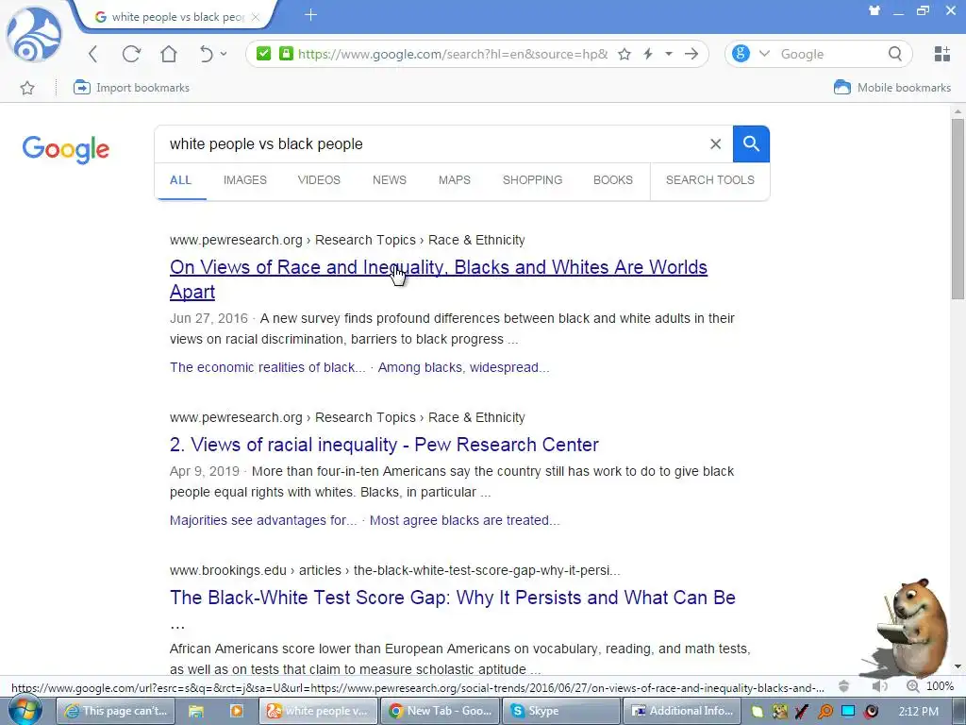Click the 100% zoom level value

pyautogui.click(x=940, y=686)
